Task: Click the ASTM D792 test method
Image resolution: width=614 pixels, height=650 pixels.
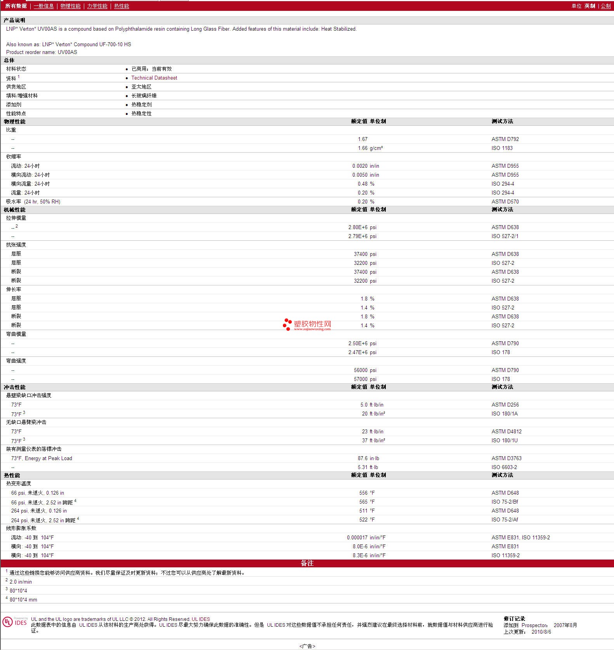Action: pos(505,139)
